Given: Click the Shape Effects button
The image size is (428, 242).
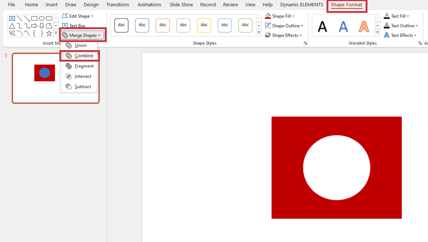Looking at the screenshot, I should point(284,36).
